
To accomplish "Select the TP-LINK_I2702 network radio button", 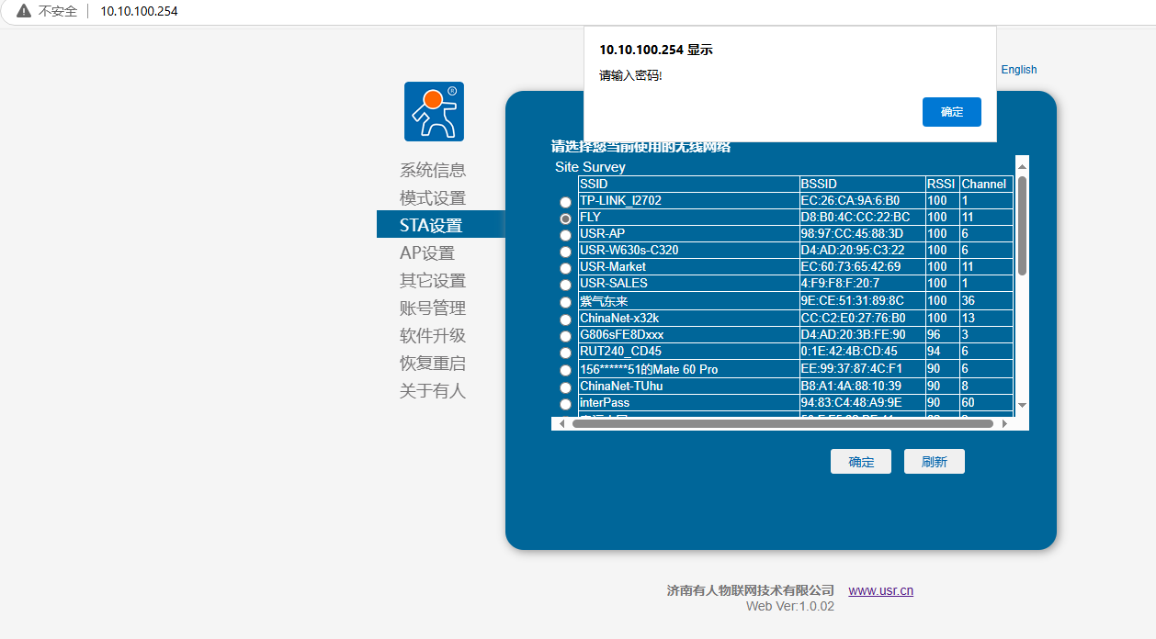I will 565,202.
